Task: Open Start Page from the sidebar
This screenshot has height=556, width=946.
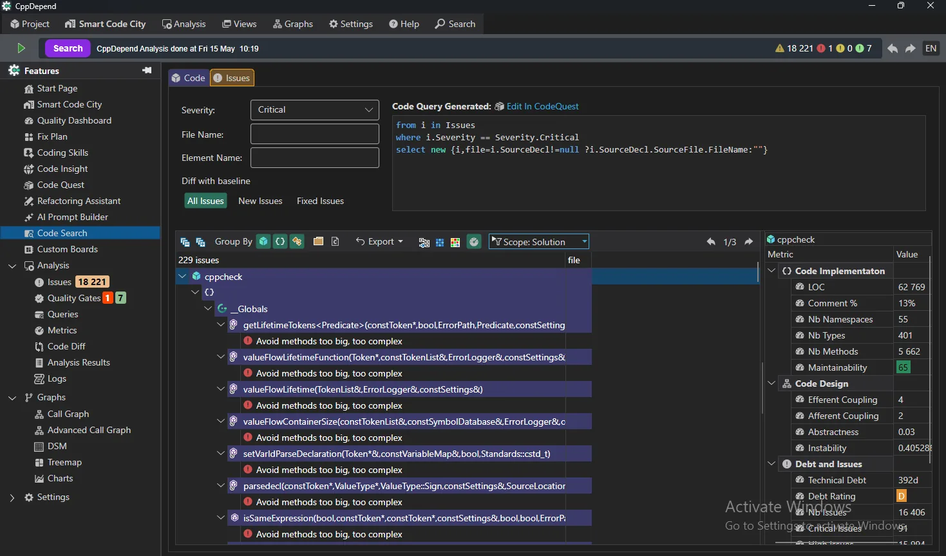Action: point(57,88)
